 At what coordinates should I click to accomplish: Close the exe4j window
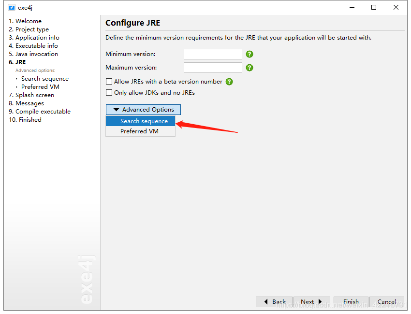tap(396, 7)
